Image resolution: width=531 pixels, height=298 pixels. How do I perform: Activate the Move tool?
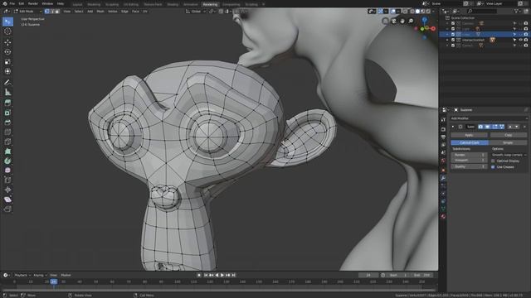7,42
